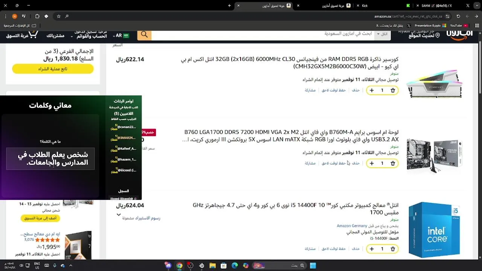Image resolution: width=482 pixels, height=271 pixels.
Task: Open the Intel Core i5 14400F product title
Action: [x=296, y=209]
